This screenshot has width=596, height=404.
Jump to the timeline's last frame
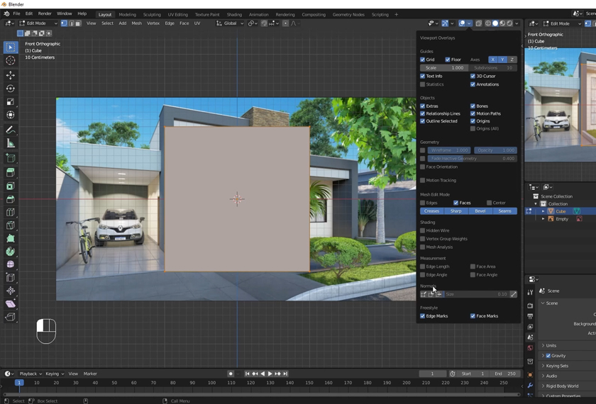pos(285,374)
